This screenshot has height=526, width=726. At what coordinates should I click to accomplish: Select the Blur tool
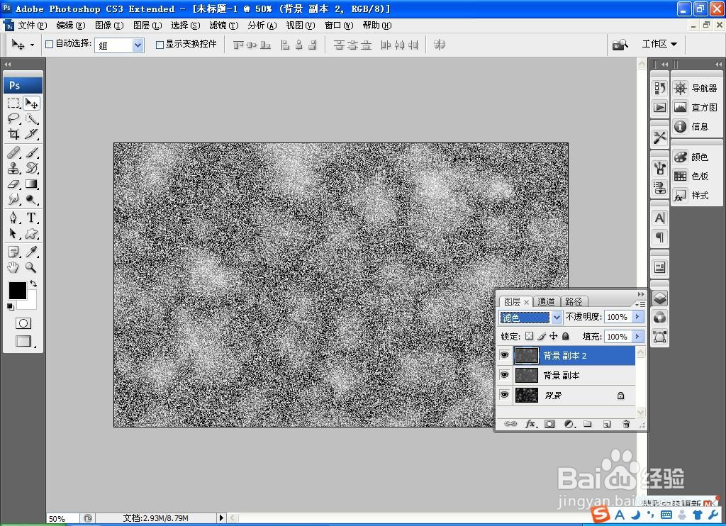coord(14,200)
